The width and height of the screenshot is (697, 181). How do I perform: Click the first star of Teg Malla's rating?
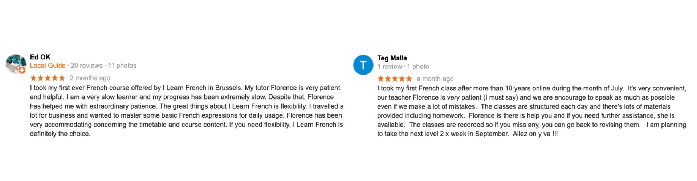click(x=381, y=79)
